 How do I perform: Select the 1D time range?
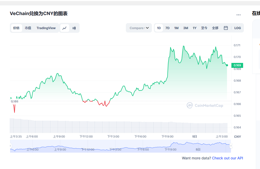click(159, 28)
